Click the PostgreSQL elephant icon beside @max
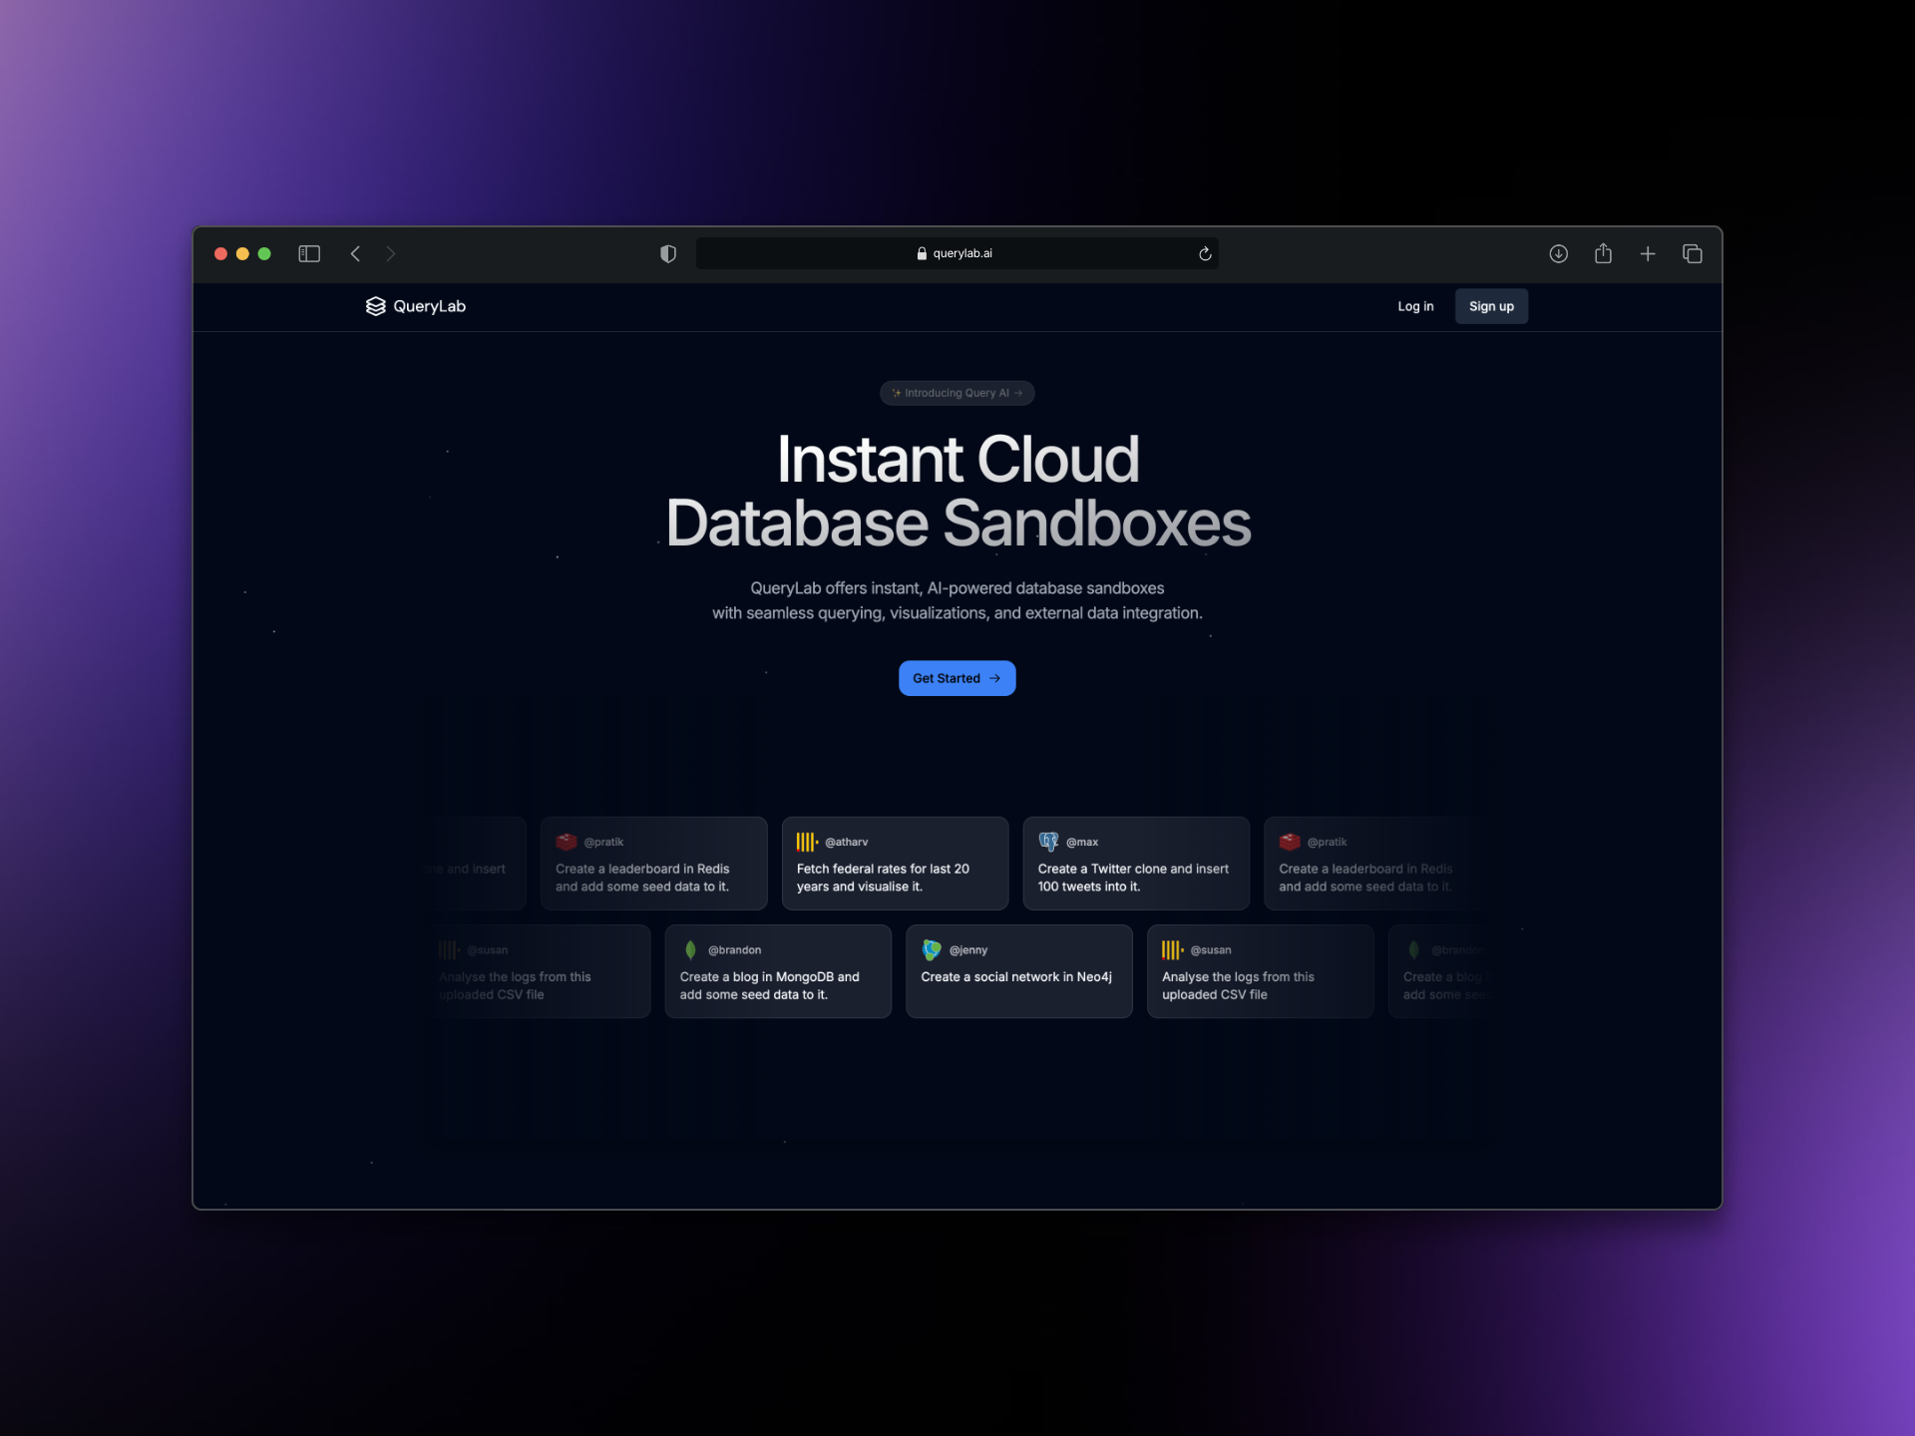Screen dimensions: 1915x1436 point(1048,842)
